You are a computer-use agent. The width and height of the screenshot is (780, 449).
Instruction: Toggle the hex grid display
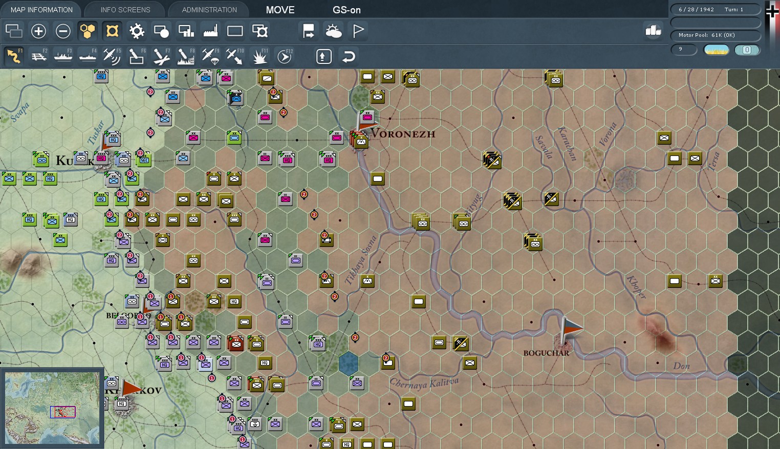pyautogui.click(x=88, y=31)
